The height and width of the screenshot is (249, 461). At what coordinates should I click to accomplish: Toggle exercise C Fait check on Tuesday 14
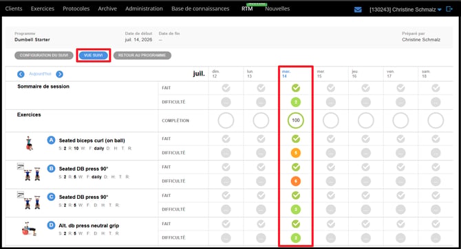pyautogui.click(x=296, y=195)
